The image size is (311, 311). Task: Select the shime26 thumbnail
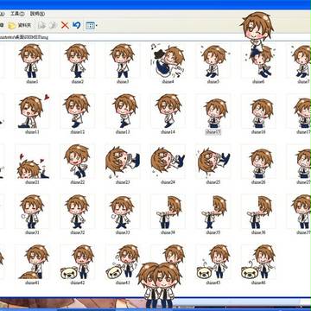pos(258,162)
